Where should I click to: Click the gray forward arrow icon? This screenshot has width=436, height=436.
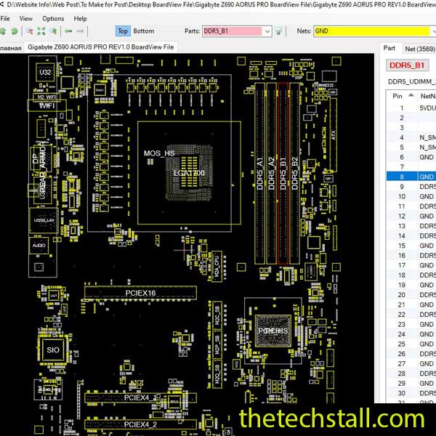point(80,31)
